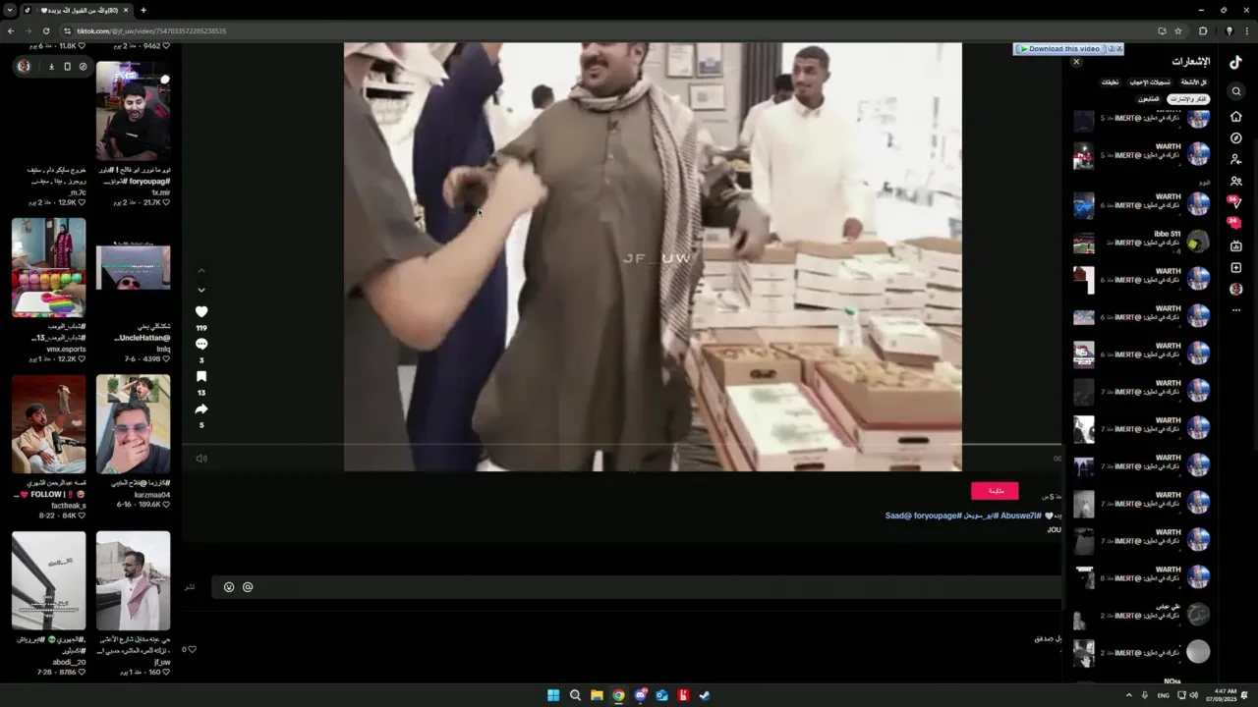Click in the comment input field
1258x707 pixels.
tap(637, 587)
